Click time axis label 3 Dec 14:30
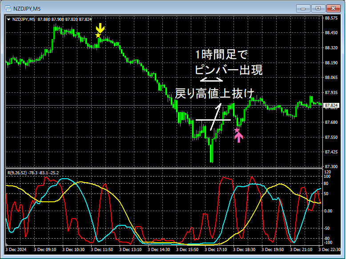 click(x=159, y=250)
